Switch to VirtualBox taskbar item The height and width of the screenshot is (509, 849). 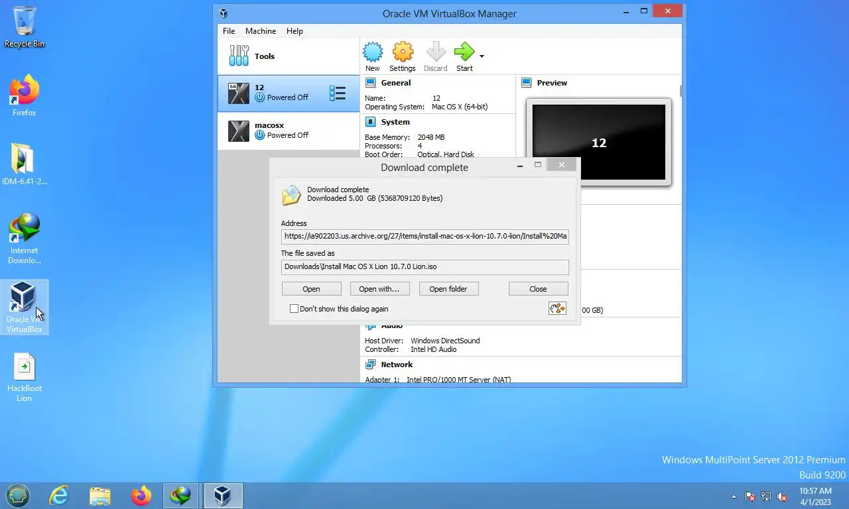(222, 496)
